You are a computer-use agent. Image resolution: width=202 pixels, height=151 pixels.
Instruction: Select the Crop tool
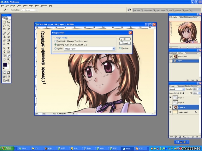pos(4,29)
